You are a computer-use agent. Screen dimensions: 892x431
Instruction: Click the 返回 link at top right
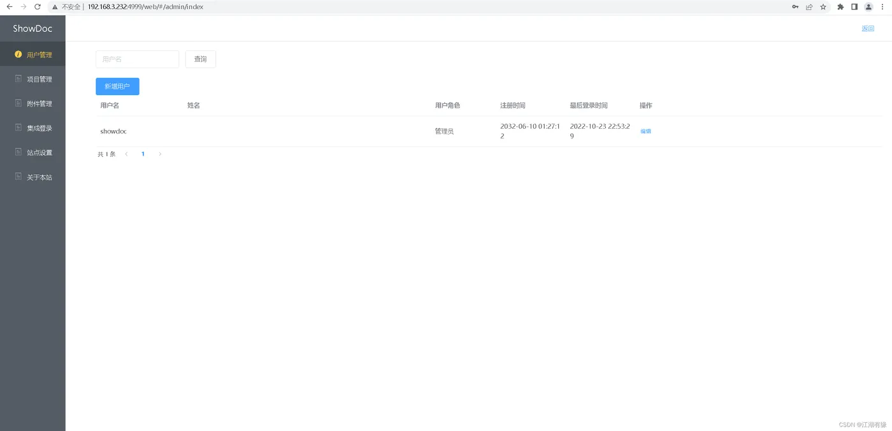click(868, 29)
